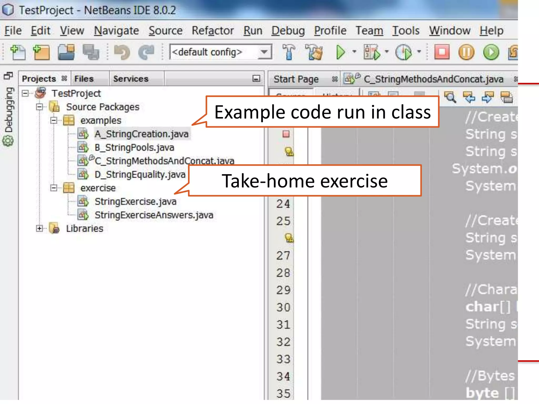This screenshot has height=404, width=539.
Task: Click the Open Project toolbar icon
Action: pyautogui.click(x=66, y=52)
